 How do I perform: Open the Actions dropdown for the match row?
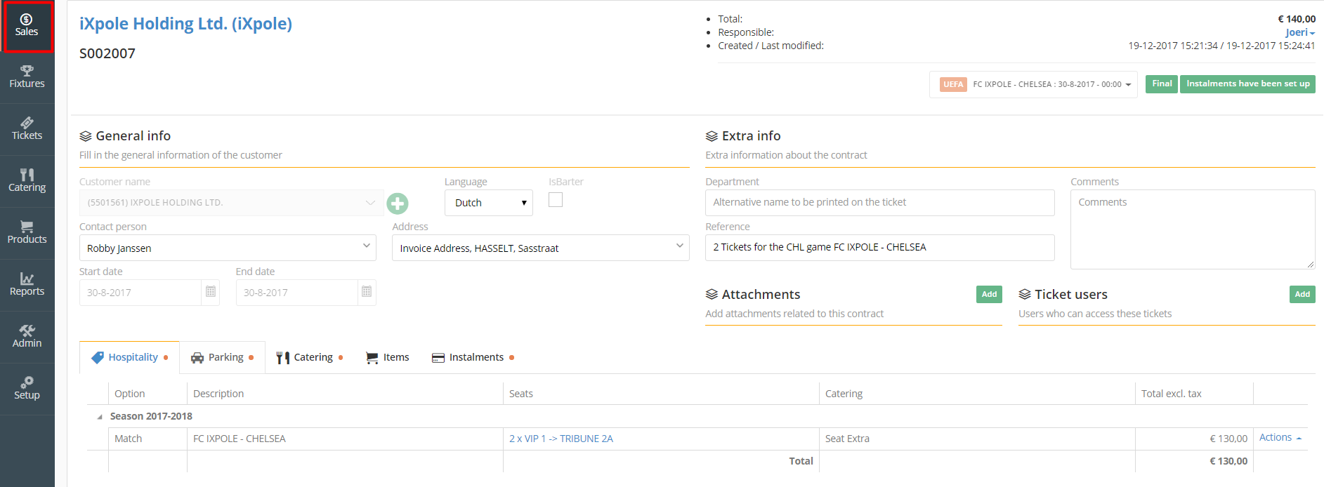1280,437
